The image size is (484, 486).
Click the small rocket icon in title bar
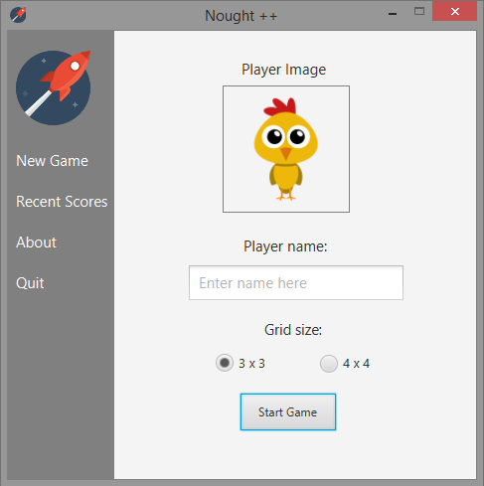point(18,15)
